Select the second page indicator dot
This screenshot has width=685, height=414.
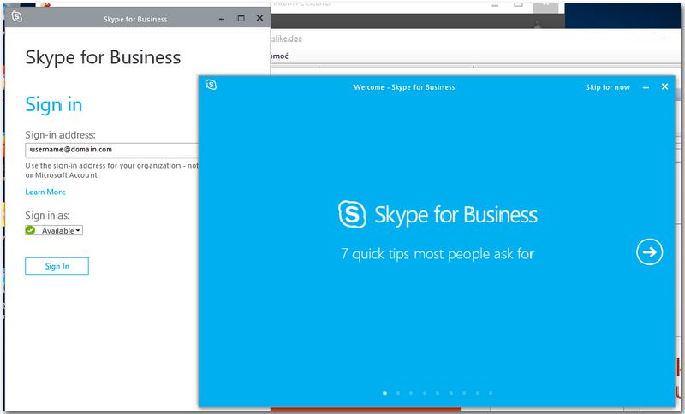(x=398, y=393)
